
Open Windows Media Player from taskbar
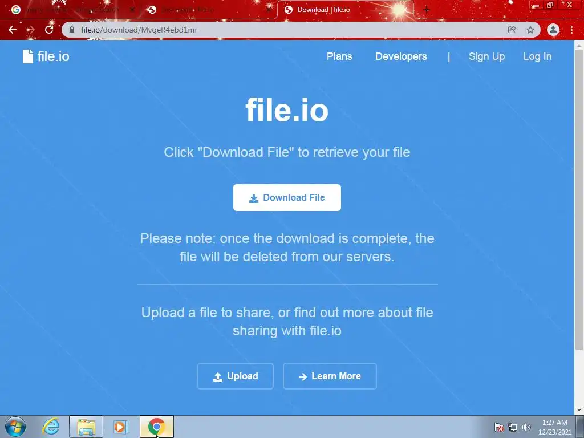click(121, 427)
